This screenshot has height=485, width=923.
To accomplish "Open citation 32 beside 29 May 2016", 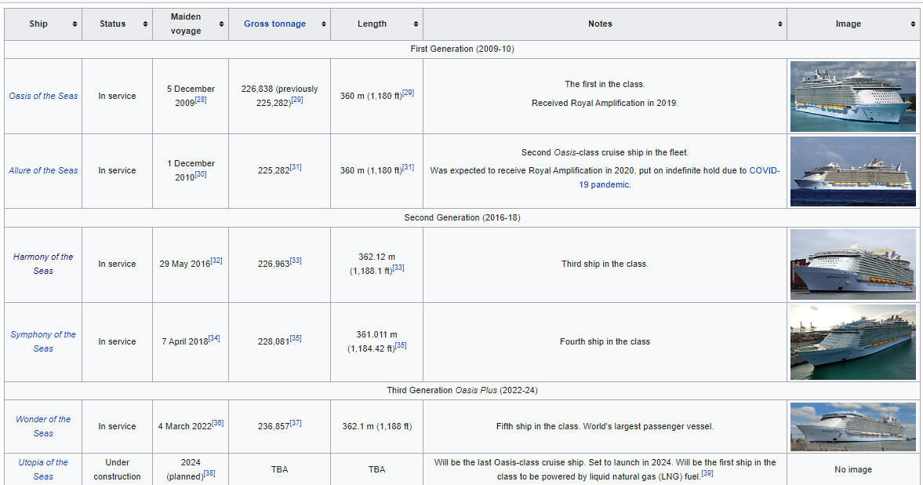I will (216, 261).
